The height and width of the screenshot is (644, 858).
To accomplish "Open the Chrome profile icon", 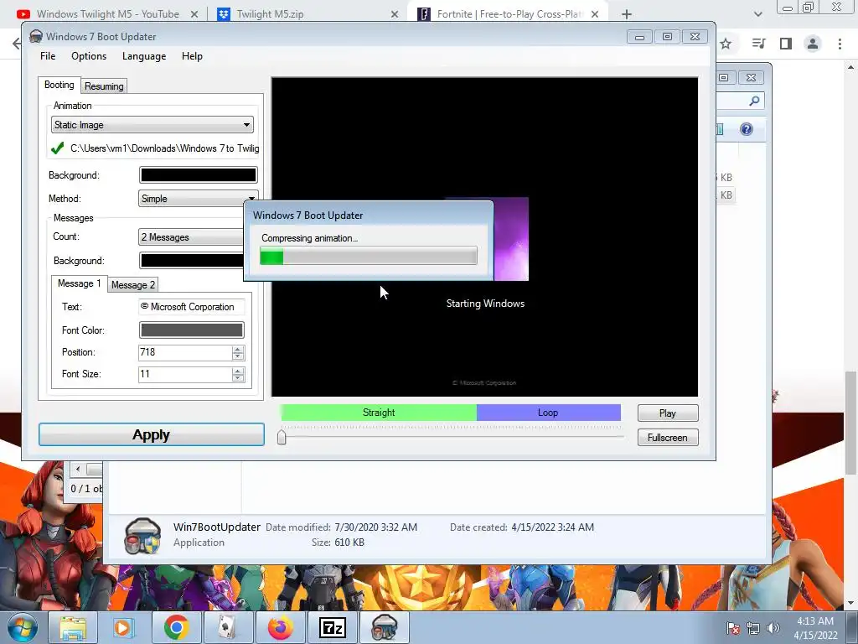I will coord(813,44).
